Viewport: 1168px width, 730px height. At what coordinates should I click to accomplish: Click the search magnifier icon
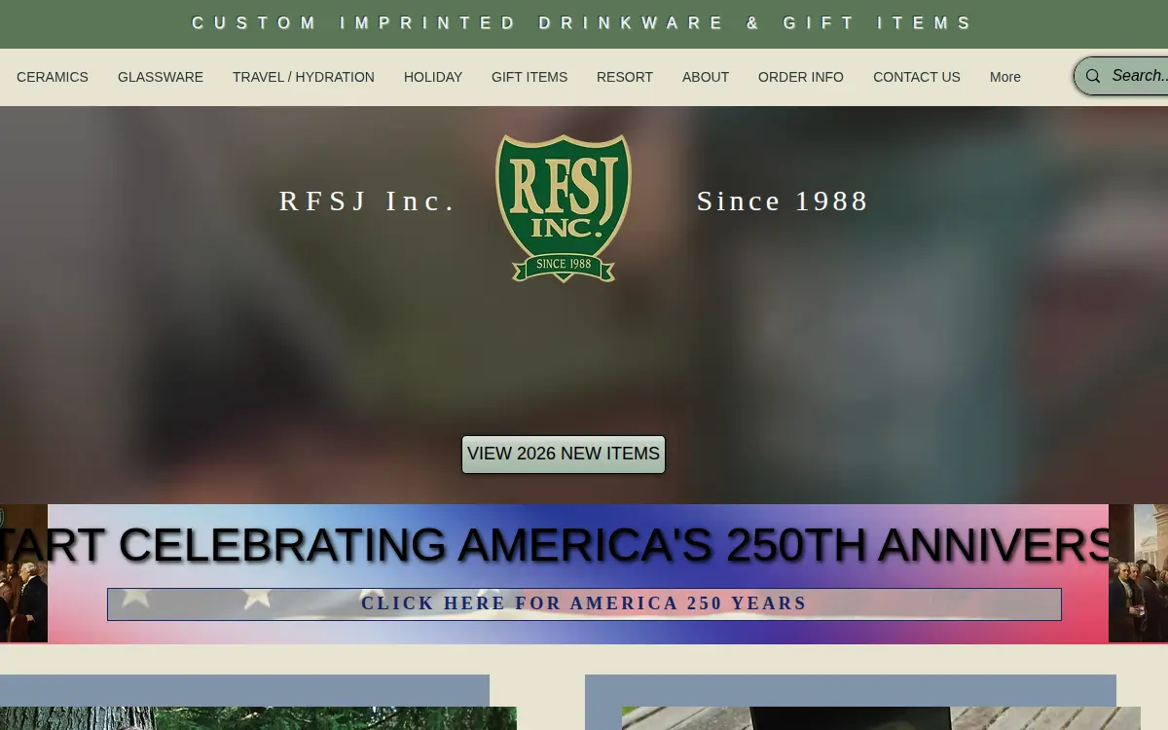[1093, 76]
